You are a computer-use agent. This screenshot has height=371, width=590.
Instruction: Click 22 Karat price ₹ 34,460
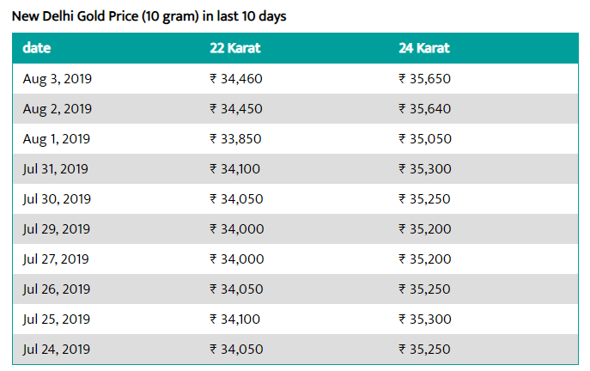pos(236,79)
